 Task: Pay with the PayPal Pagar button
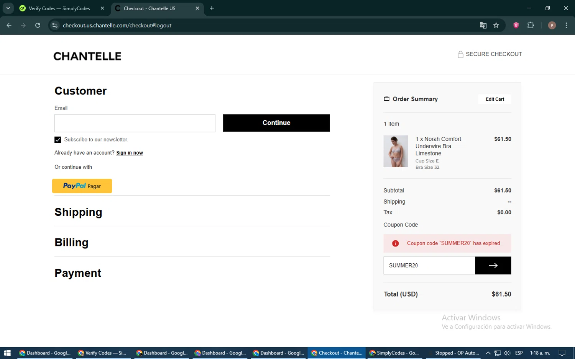coord(82,186)
